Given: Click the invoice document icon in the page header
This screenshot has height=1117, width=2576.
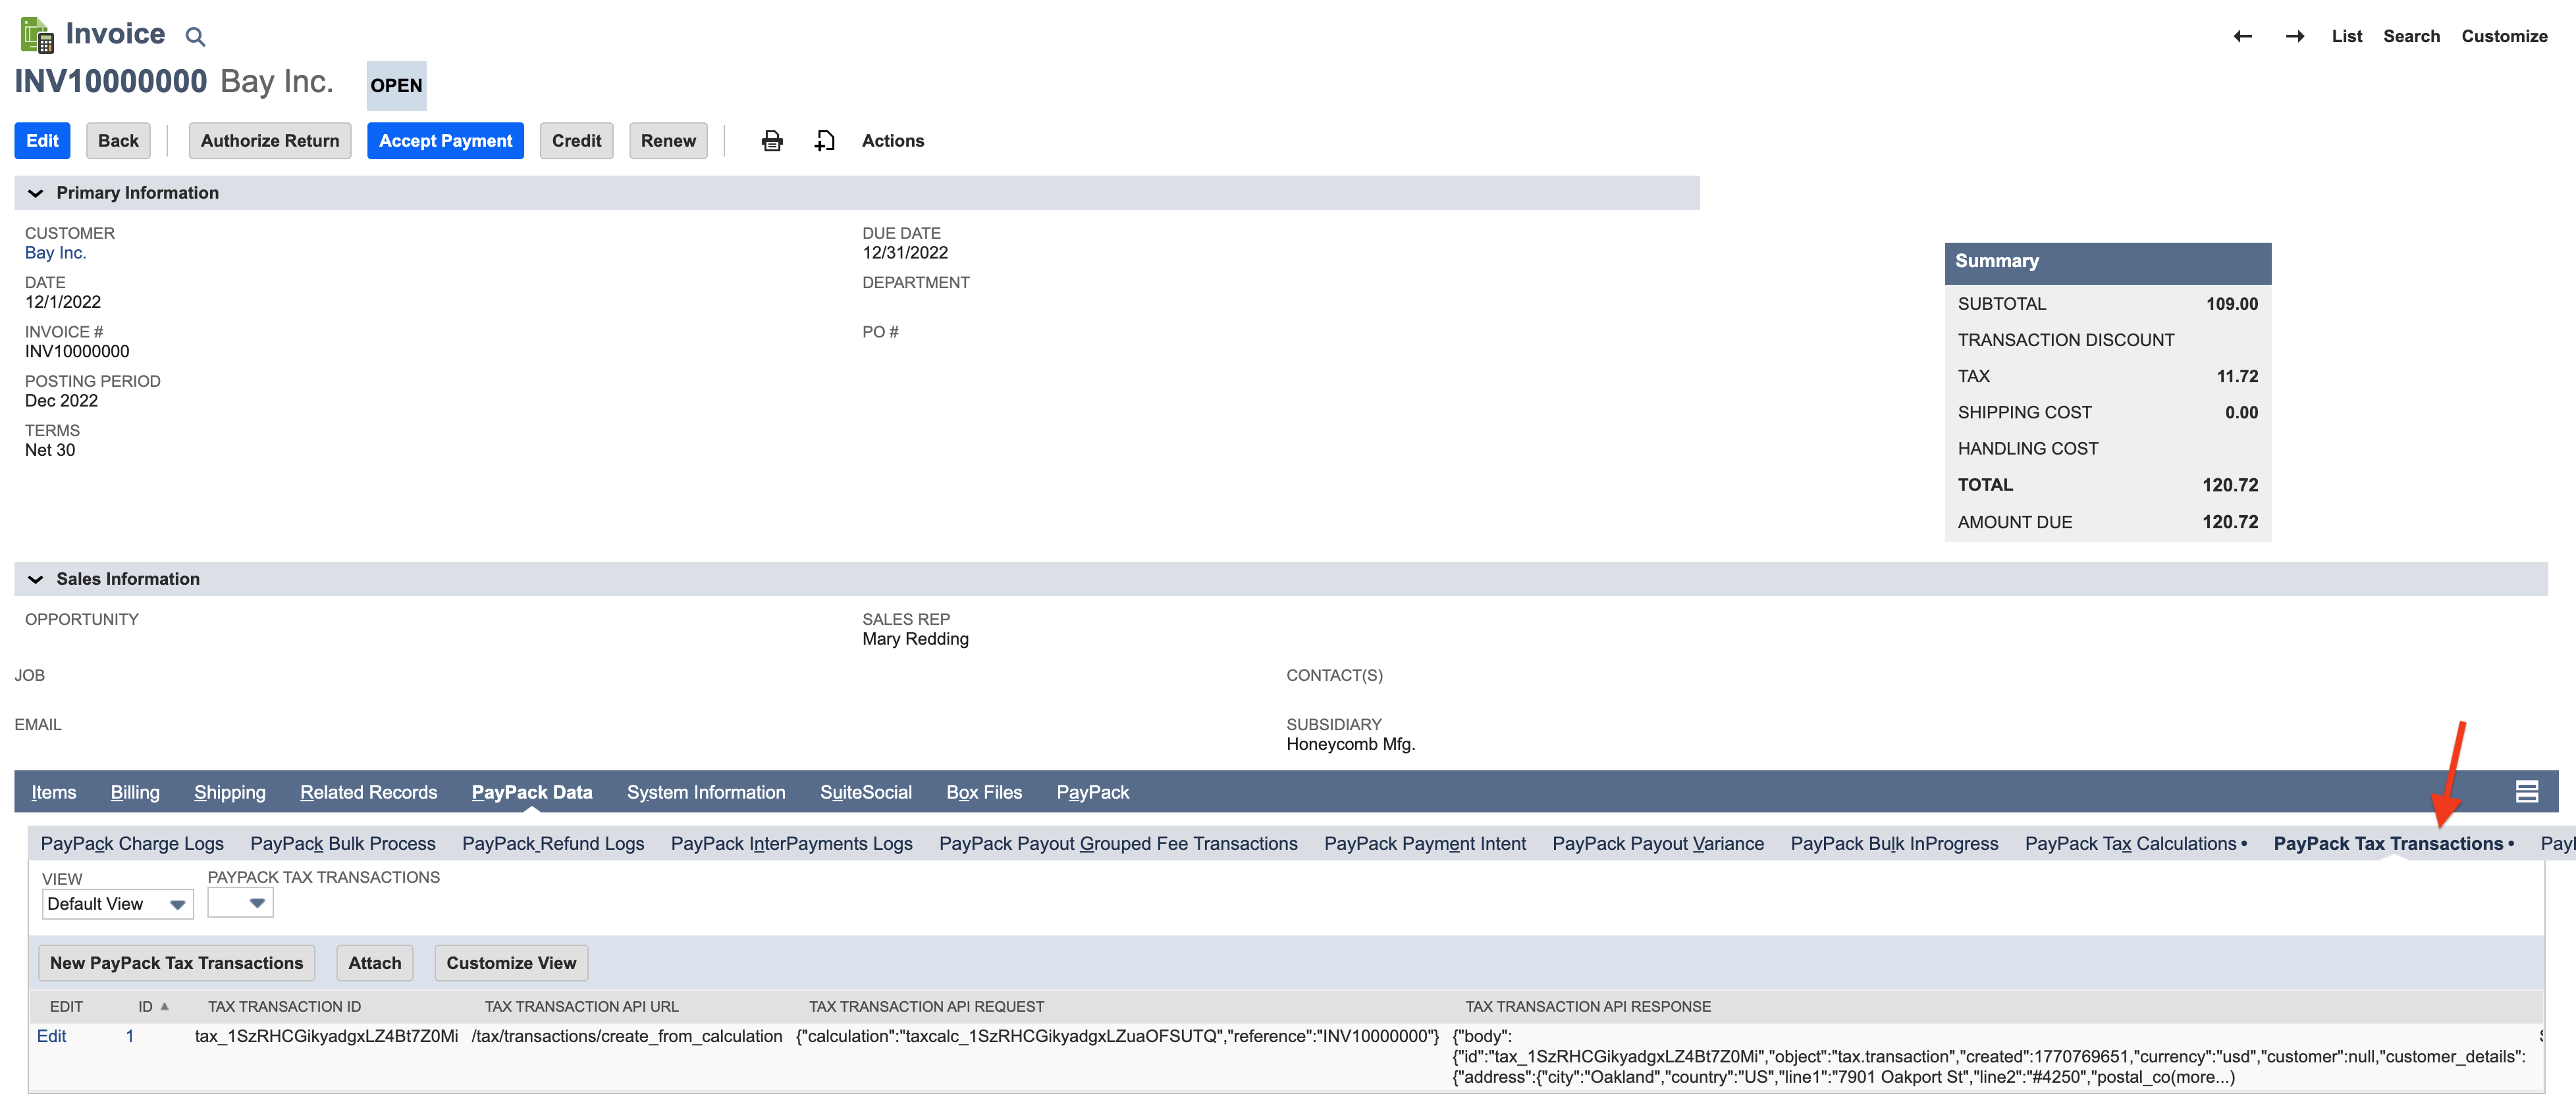Looking at the screenshot, I should coord(39,33).
